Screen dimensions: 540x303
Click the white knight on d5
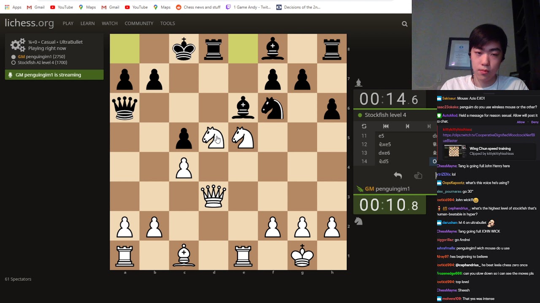213,137
